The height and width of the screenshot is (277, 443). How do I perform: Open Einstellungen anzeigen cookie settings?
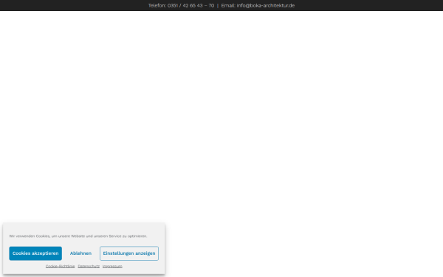(x=129, y=253)
